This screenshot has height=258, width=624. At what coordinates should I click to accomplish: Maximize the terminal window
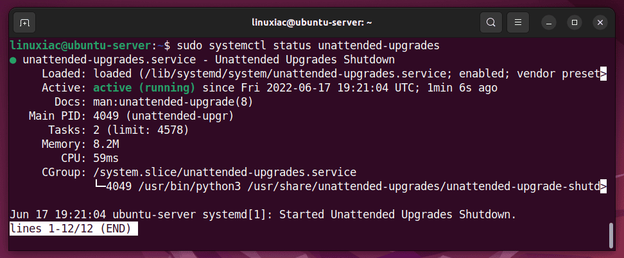[575, 22]
